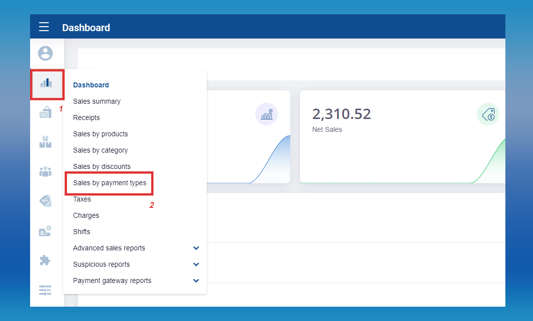
Task: Expand Advanced sales reports chevron
Action: click(x=196, y=248)
